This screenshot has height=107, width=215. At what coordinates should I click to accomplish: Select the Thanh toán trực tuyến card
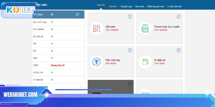(159, 29)
